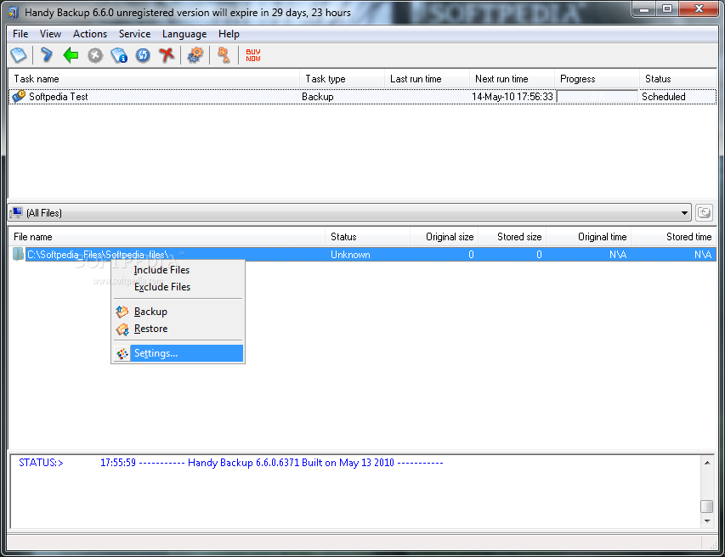Click the File name column header
Screen dimensions: 725x557
(167, 237)
